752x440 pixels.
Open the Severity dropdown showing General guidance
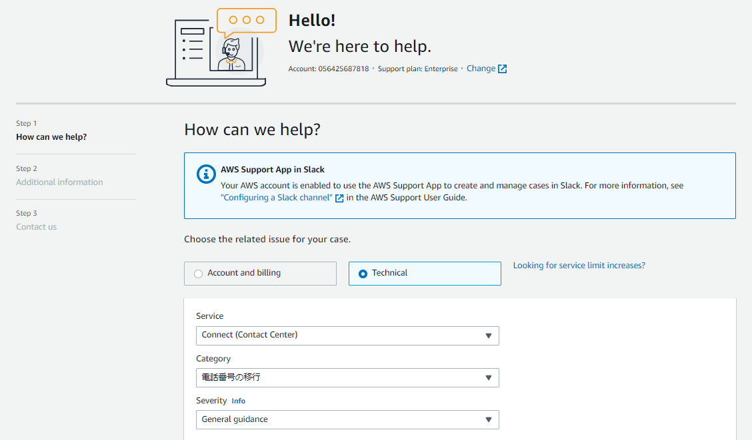(x=347, y=420)
